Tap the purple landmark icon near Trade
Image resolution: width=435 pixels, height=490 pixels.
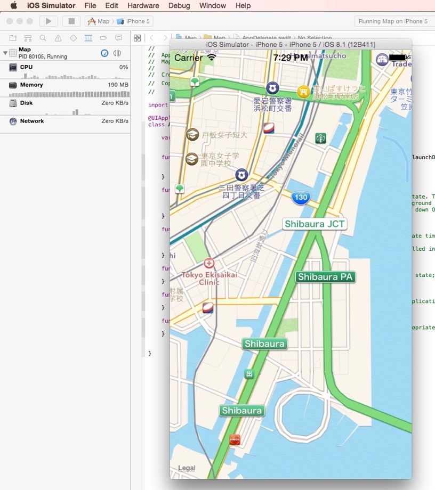click(382, 60)
